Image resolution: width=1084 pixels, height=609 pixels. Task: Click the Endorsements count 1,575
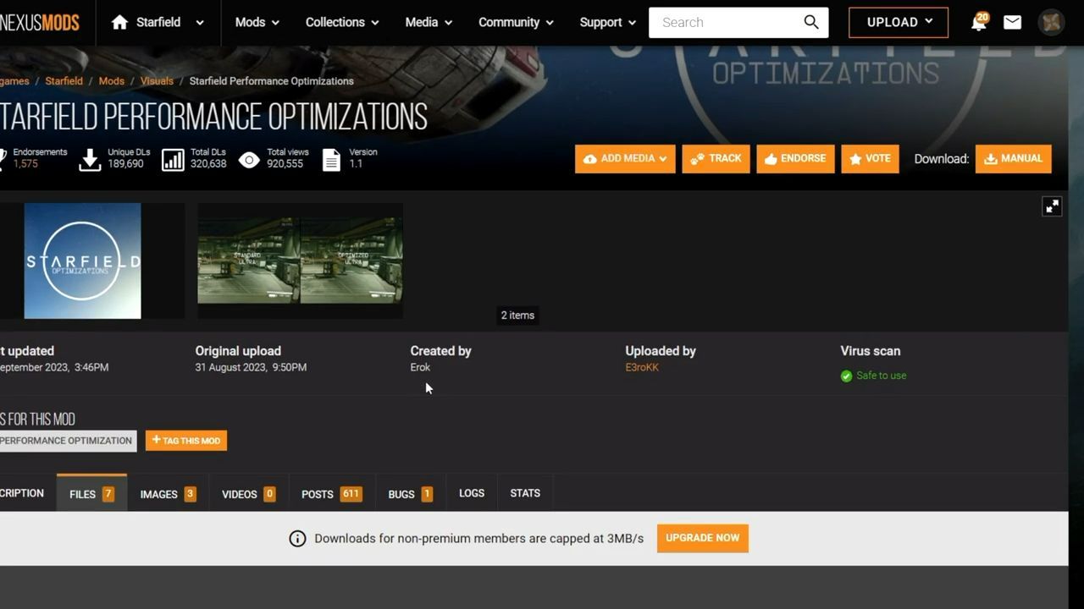click(x=25, y=164)
